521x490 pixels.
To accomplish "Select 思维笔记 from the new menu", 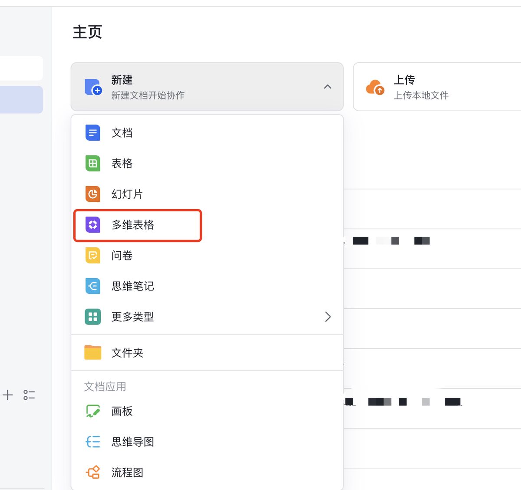I will point(133,286).
